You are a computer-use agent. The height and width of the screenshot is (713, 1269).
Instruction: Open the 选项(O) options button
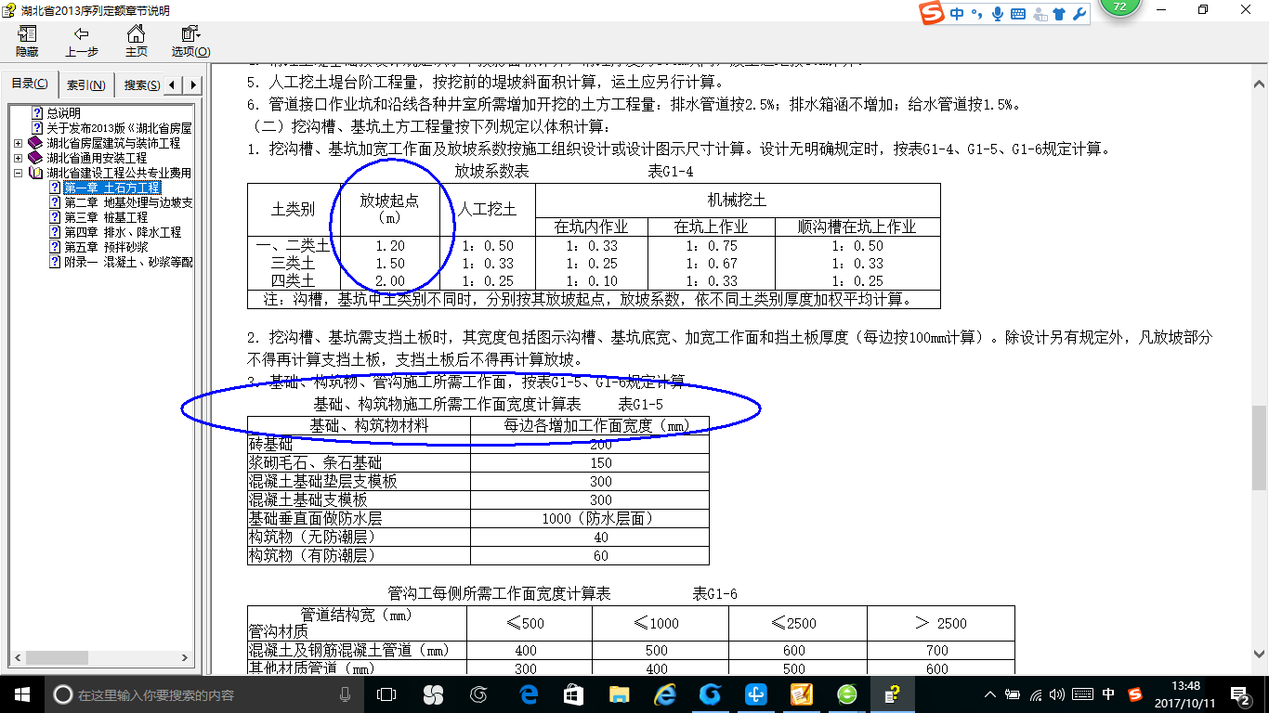(190, 42)
